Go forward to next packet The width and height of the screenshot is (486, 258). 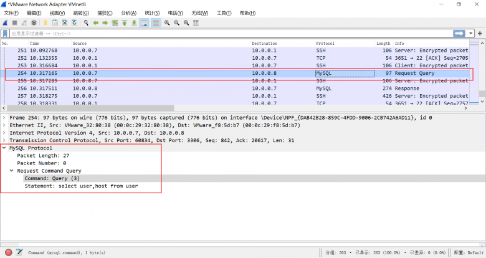[x=105, y=22]
